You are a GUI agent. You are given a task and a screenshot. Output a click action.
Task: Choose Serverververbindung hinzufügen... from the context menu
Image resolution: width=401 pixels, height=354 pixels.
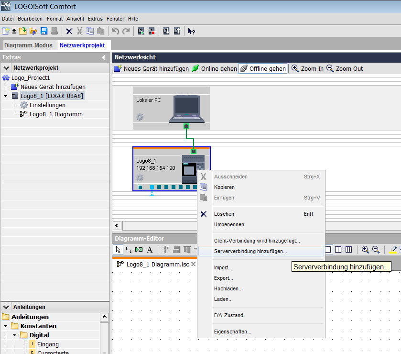pos(261,251)
